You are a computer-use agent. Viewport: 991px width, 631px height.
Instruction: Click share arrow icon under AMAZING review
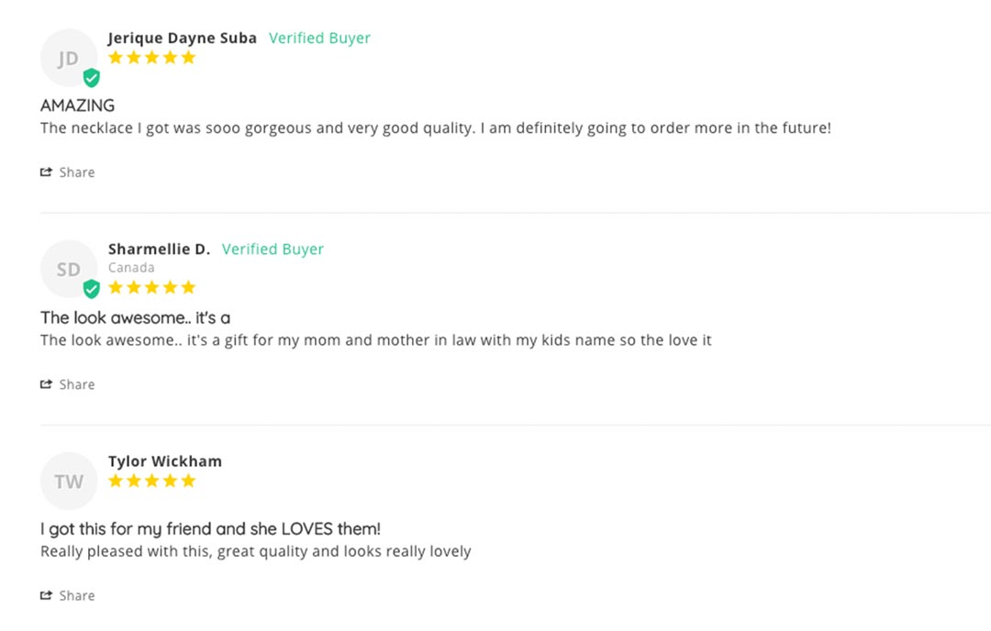click(46, 172)
